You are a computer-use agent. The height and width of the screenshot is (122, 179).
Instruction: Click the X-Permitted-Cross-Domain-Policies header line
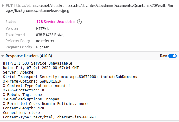point(45,104)
